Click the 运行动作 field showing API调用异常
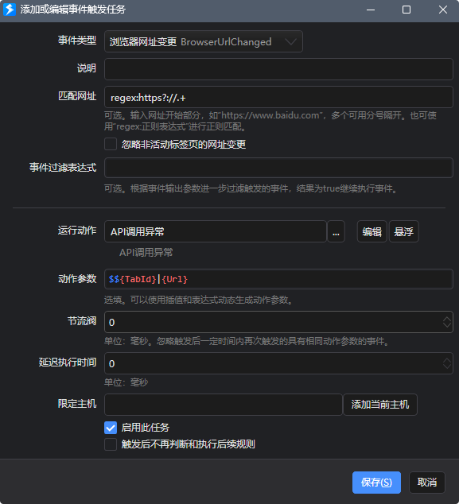The width and height of the screenshot is (459, 504). [x=216, y=231]
